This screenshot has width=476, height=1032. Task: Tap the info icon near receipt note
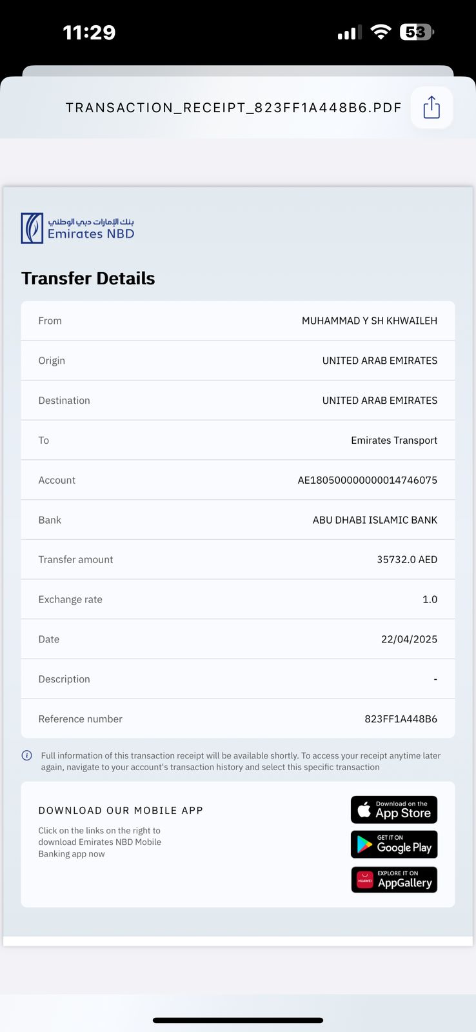tap(27, 755)
